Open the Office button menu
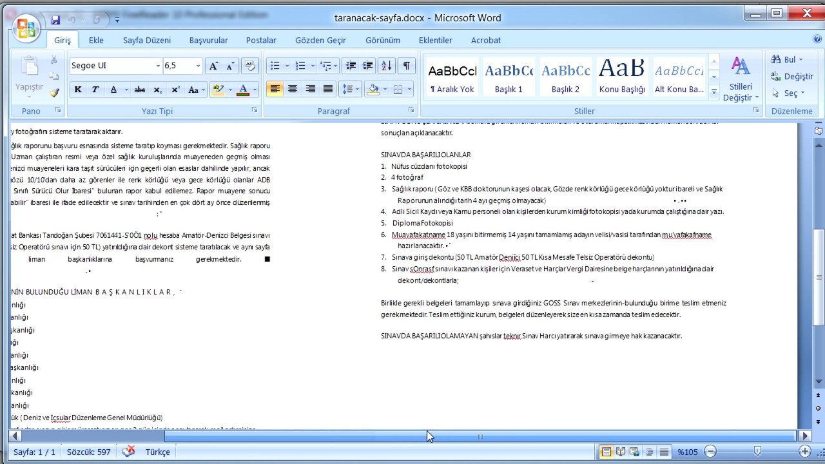 click(x=26, y=28)
